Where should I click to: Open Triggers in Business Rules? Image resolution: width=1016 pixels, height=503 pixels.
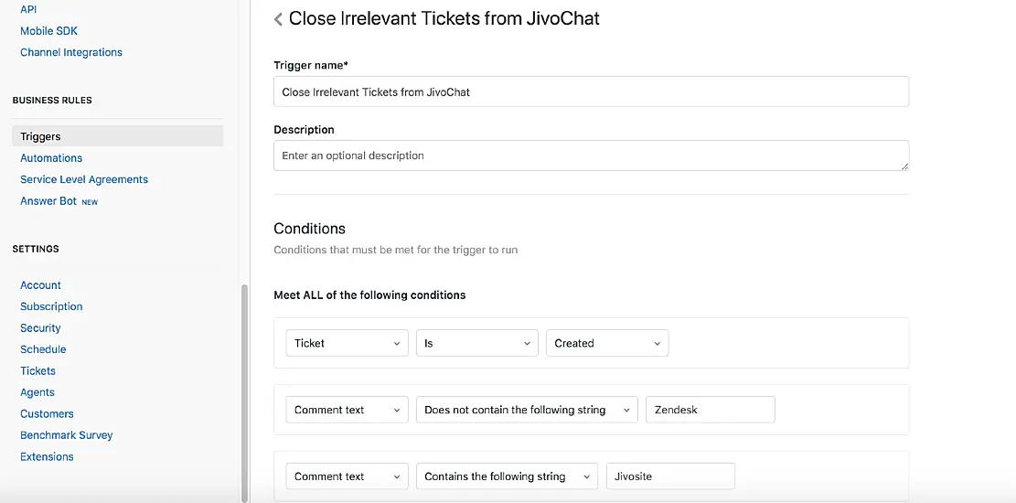click(41, 136)
